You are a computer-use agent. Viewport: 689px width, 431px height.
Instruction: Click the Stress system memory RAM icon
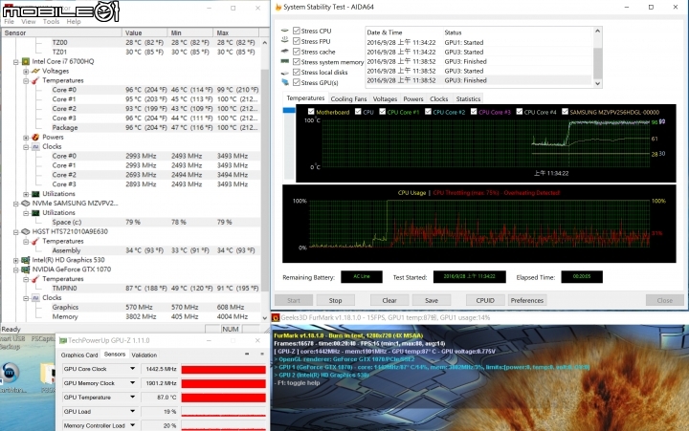[x=285, y=62]
